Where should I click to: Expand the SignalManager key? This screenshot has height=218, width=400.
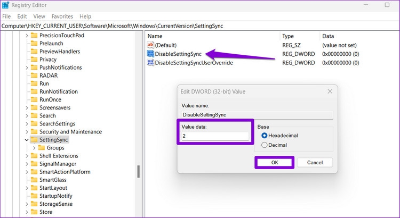point(27,164)
